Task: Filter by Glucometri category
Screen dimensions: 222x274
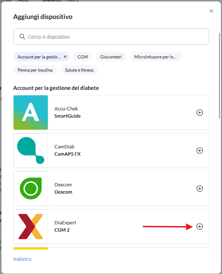Action: (111, 57)
